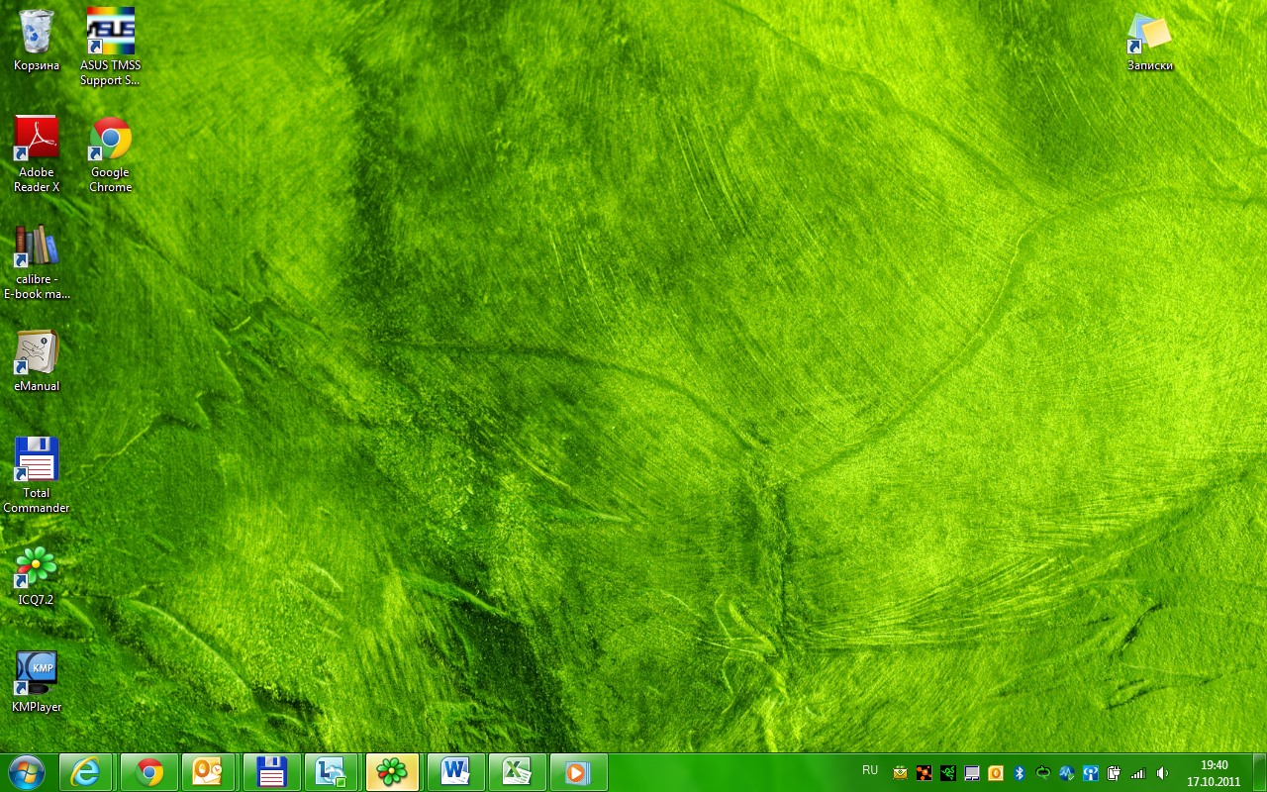Open the speaker volume control
Viewport: 1267px width, 792px height.
tap(1162, 773)
